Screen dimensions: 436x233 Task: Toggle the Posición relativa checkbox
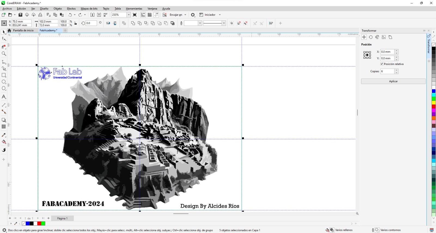click(x=382, y=64)
